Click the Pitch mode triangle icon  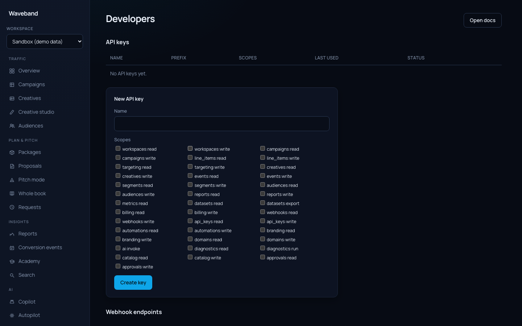12,180
